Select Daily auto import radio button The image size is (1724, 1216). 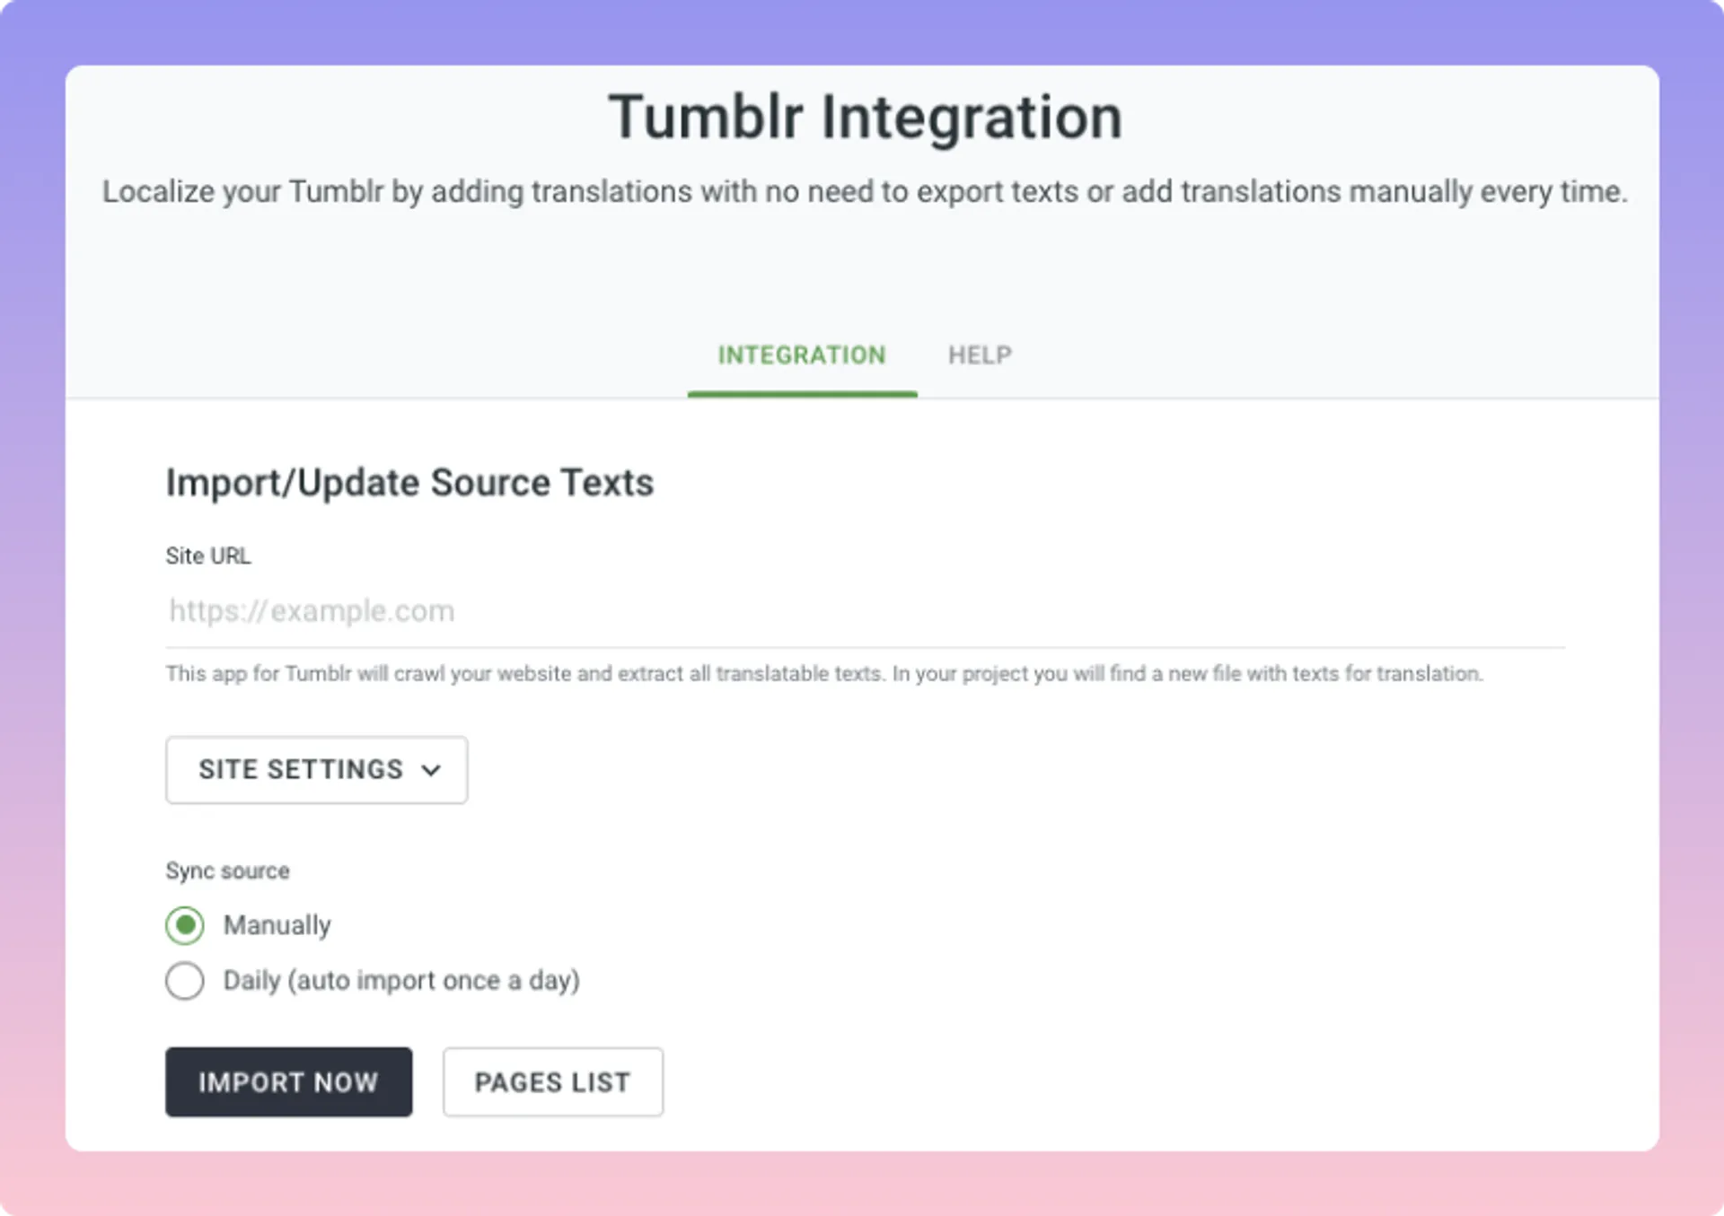point(185,980)
